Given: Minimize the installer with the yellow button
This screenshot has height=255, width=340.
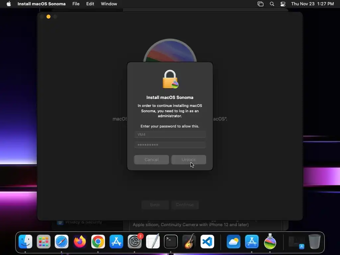Looking at the screenshot, I should [48, 17].
